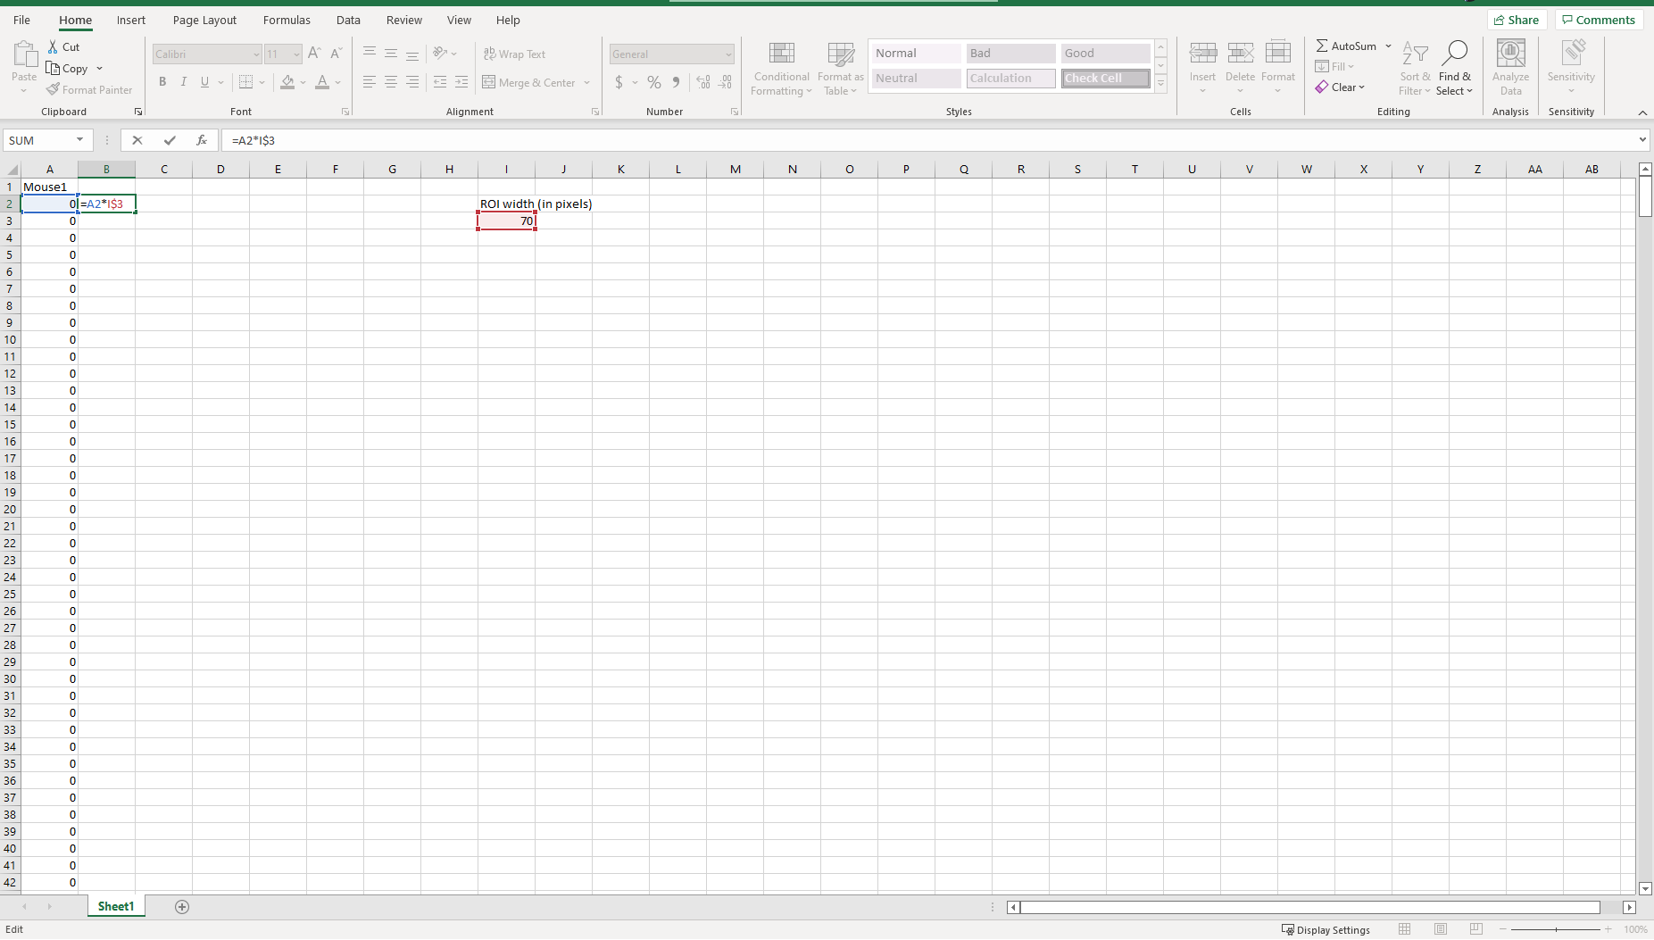The image size is (1654, 940).
Task: Click the Share button
Action: (1517, 20)
